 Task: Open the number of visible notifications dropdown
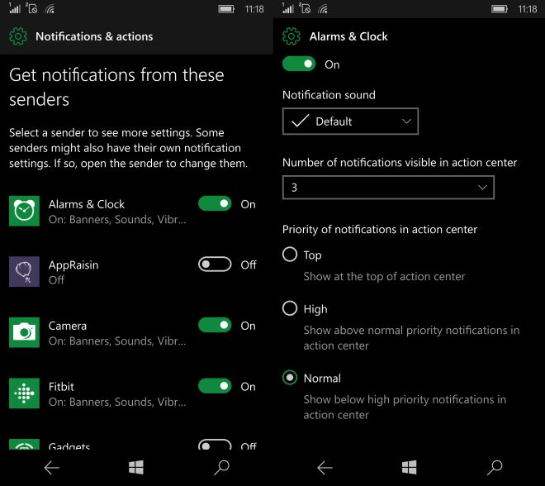[x=388, y=188]
